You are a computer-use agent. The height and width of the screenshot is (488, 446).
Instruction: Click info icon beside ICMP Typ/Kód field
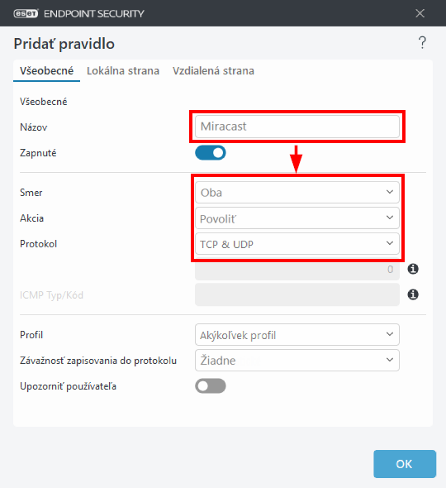coord(413,294)
